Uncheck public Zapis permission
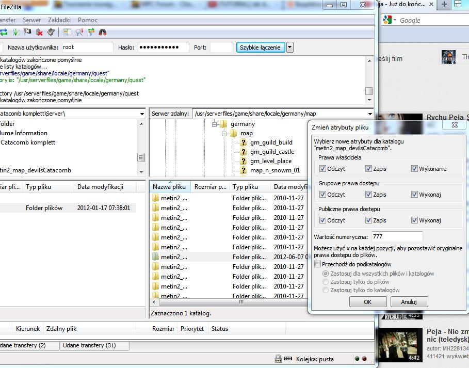The image size is (469, 368). (x=368, y=220)
